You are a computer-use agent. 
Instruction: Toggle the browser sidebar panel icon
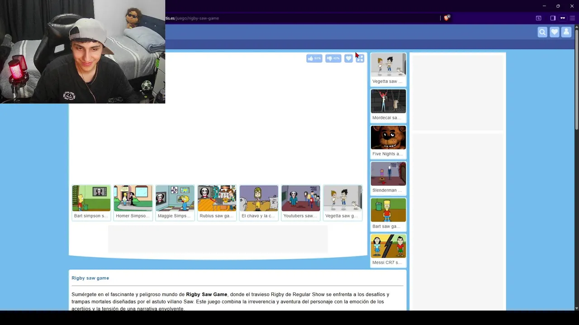[x=553, y=18]
